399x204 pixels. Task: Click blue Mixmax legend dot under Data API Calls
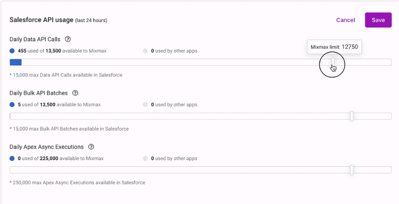click(12, 51)
